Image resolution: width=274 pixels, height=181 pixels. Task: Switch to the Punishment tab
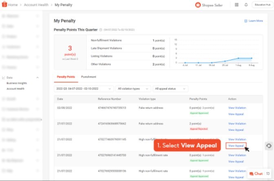88,76
